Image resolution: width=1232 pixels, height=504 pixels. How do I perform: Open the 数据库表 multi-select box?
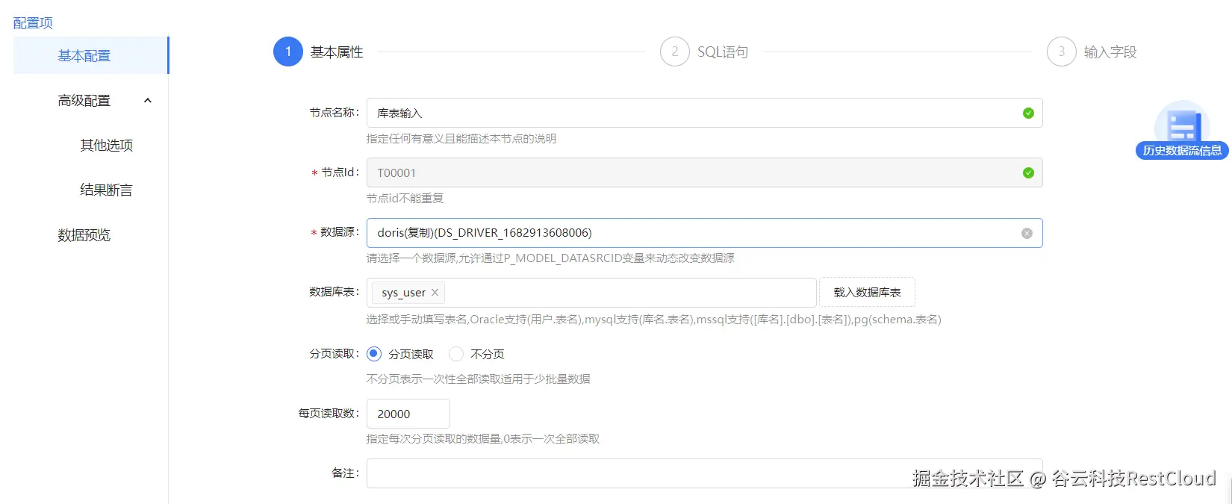pyautogui.click(x=591, y=293)
